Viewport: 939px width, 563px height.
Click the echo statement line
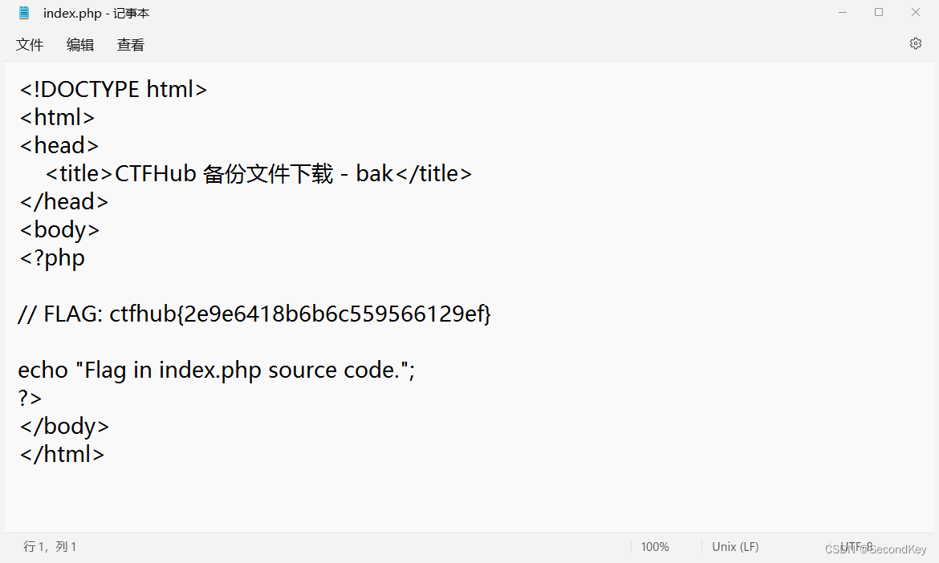tap(215, 370)
